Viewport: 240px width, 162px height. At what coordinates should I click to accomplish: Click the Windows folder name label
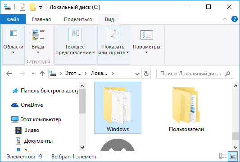118,129
